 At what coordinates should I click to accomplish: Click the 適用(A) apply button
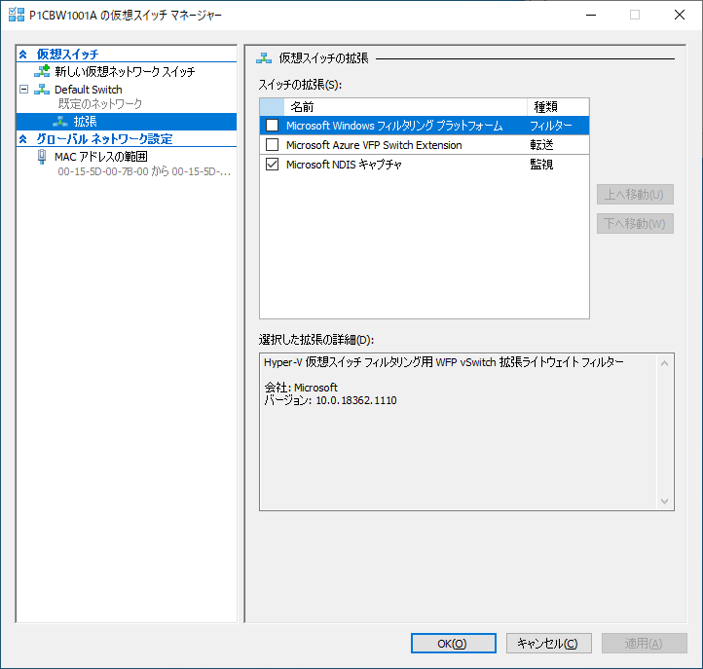click(x=645, y=643)
